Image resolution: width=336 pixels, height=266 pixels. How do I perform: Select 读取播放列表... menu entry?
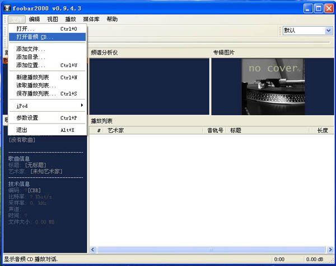coord(48,85)
